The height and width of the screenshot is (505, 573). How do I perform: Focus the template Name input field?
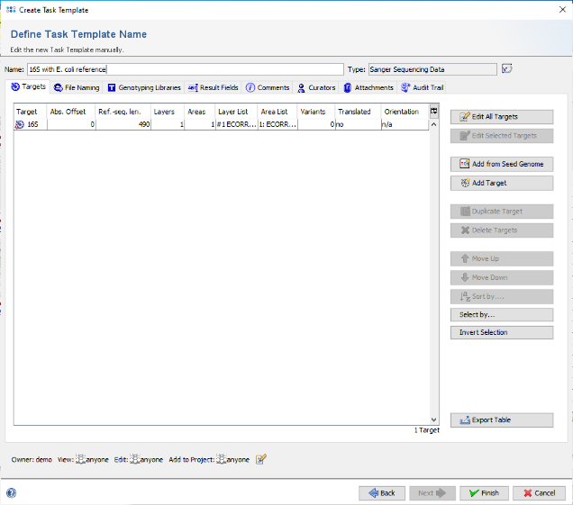coord(186,69)
